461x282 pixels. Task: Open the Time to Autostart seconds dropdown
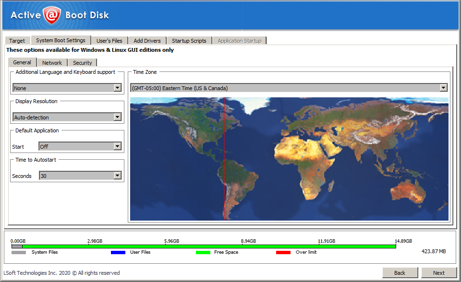click(x=117, y=176)
